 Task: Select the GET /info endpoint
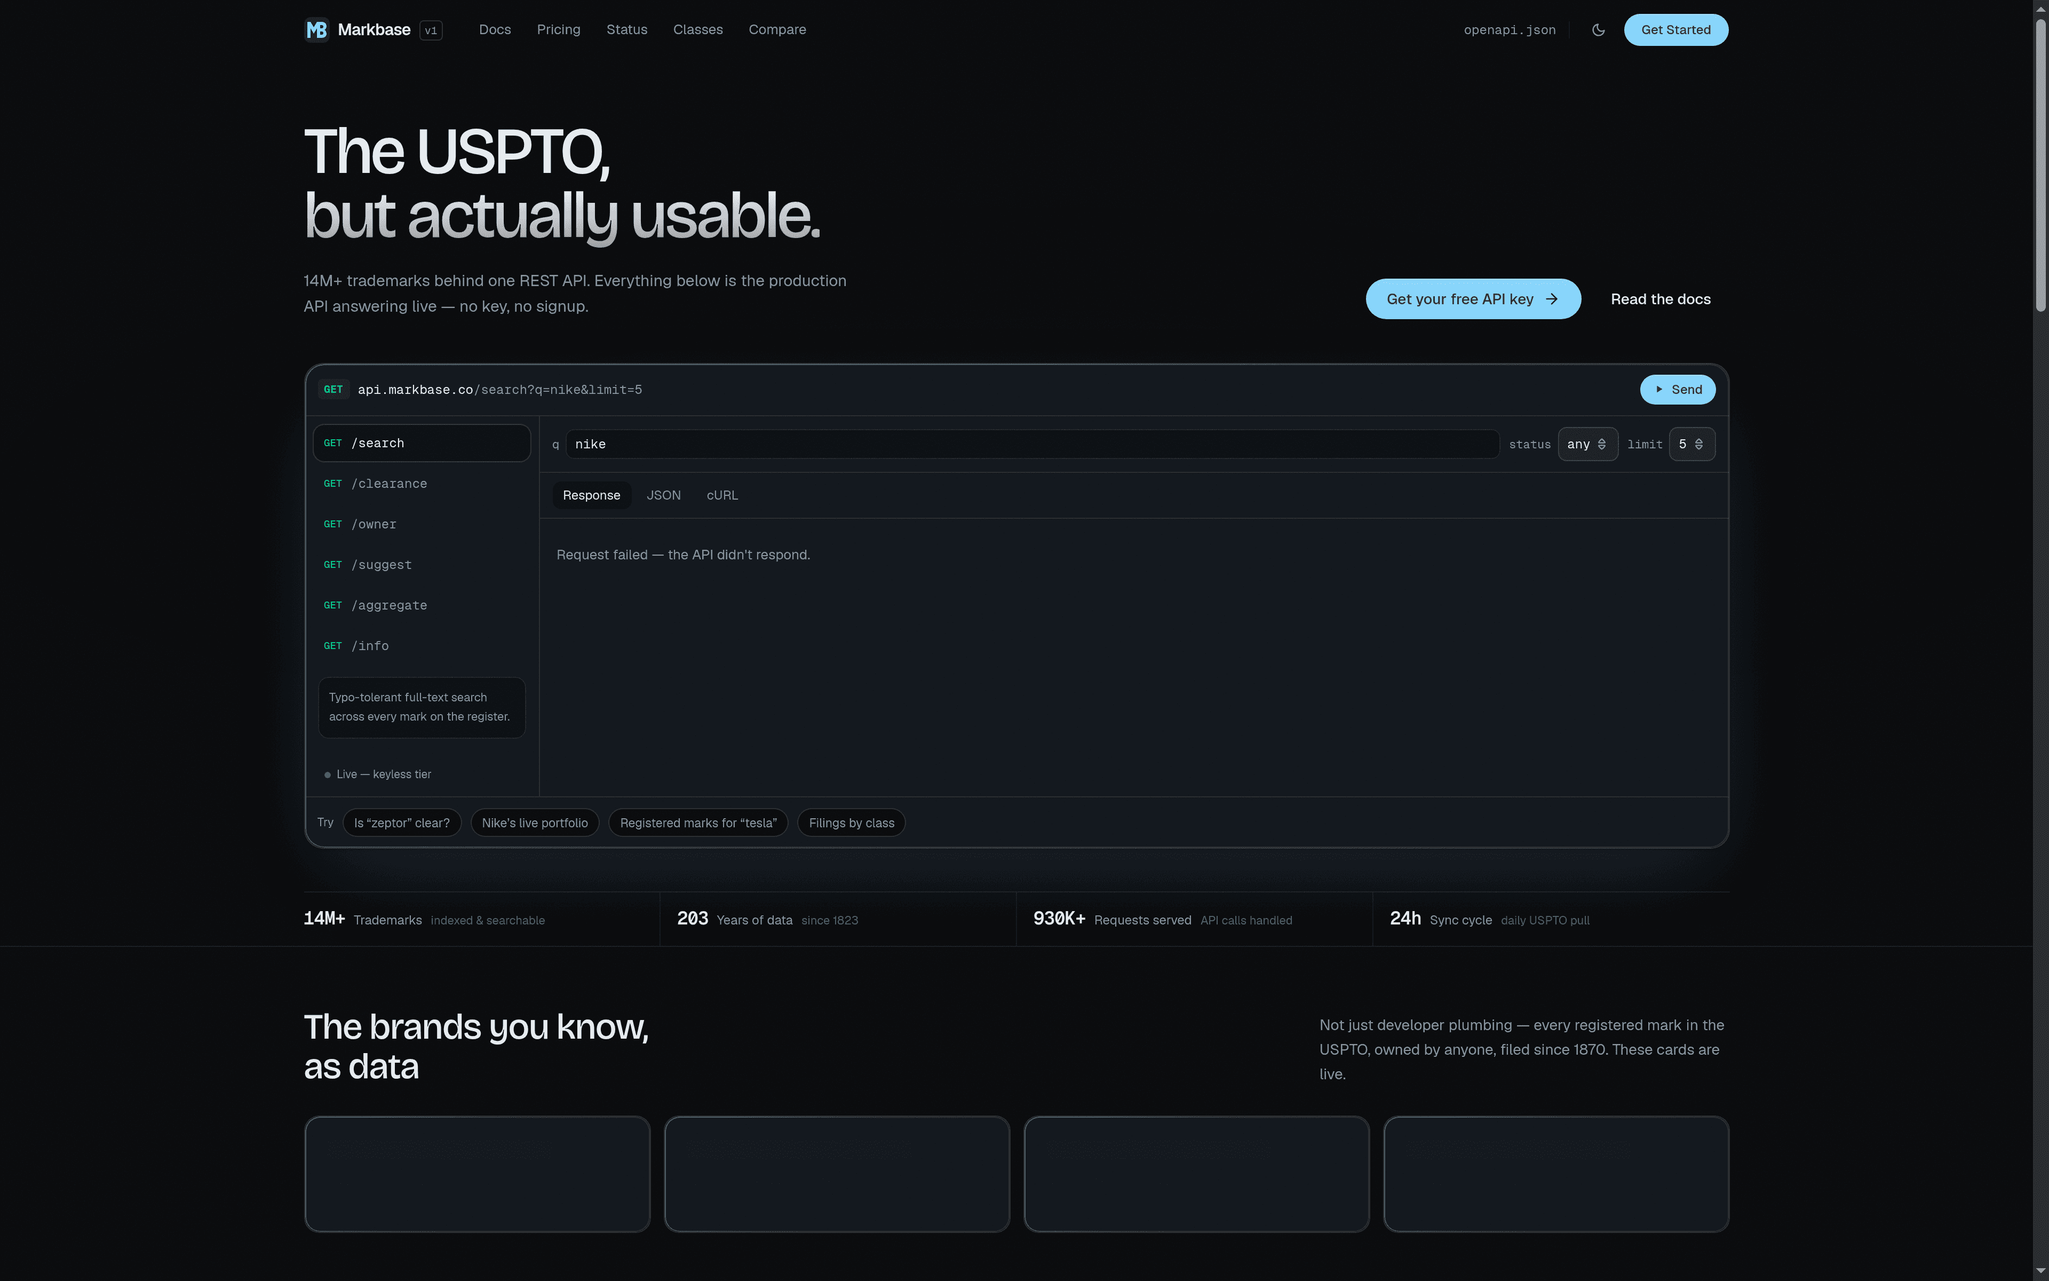point(422,646)
